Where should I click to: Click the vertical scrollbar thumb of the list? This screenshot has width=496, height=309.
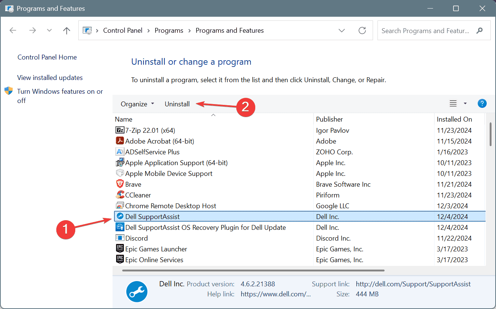pyautogui.click(x=491, y=134)
